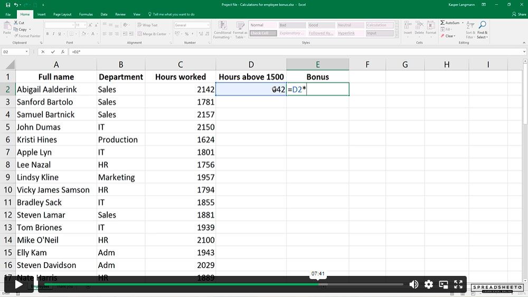Click the Insert Function fx icon

pos(63,52)
